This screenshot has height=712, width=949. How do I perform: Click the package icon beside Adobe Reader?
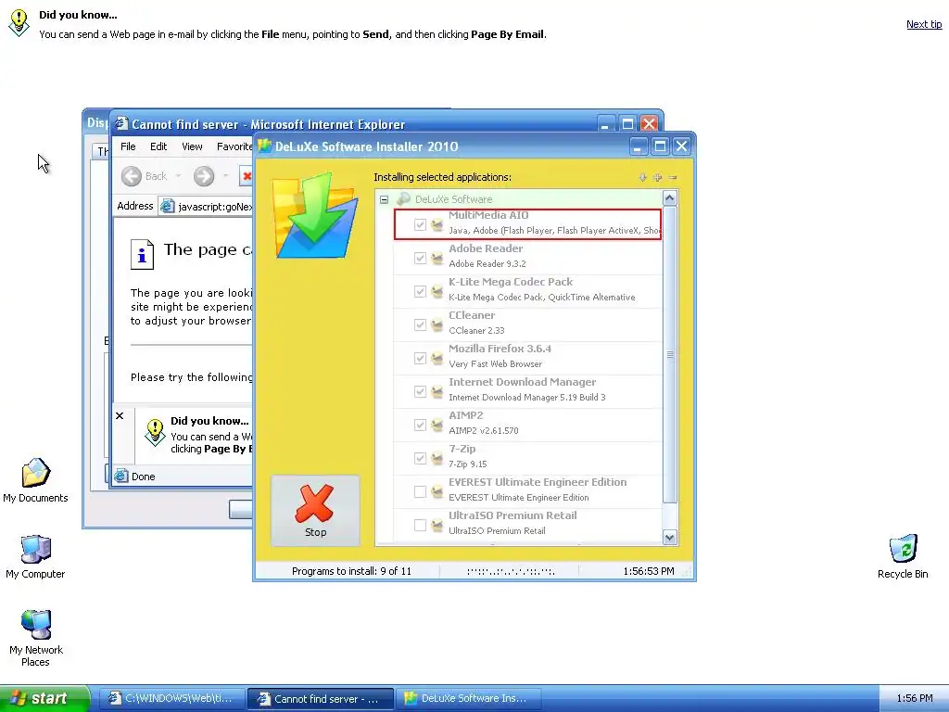tap(437, 258)
